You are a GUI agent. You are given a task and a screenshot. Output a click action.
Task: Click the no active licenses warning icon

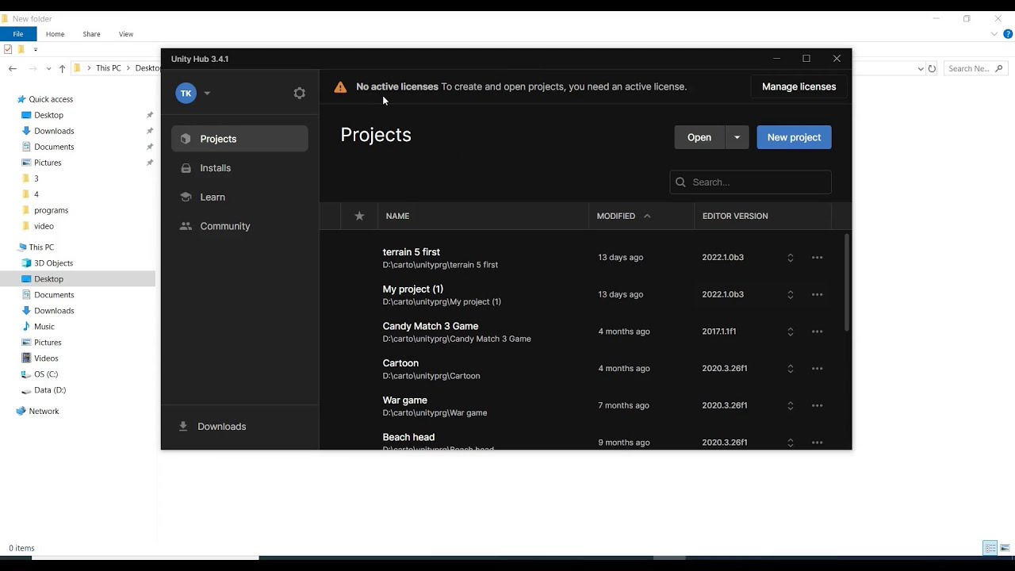click(340, 87)
